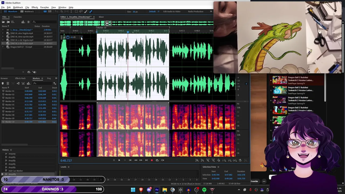Open Spotify from Windows taskbar
The image size is (345, 194).
point(204,190)
